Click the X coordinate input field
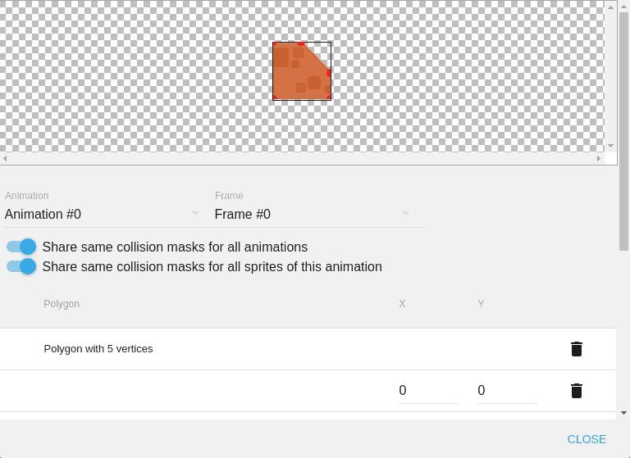The image size is (630, 458). pos(428,391)
